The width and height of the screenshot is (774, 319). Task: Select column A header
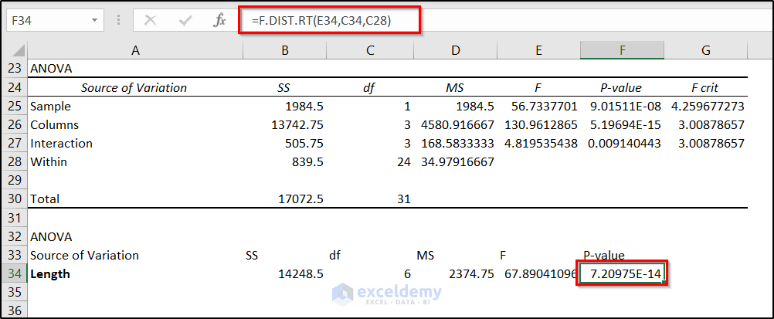[x=135, y=50]
